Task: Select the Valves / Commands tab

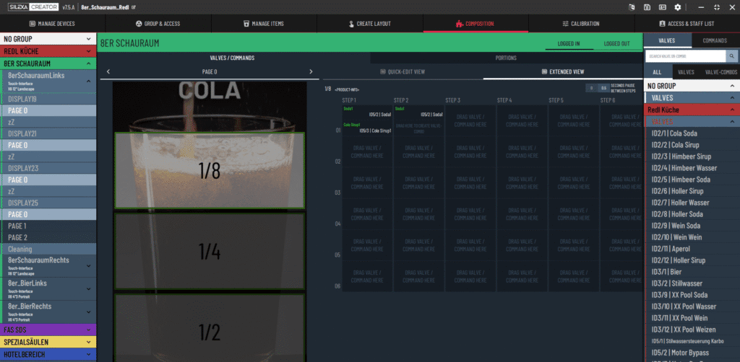Action: (232, 58)
